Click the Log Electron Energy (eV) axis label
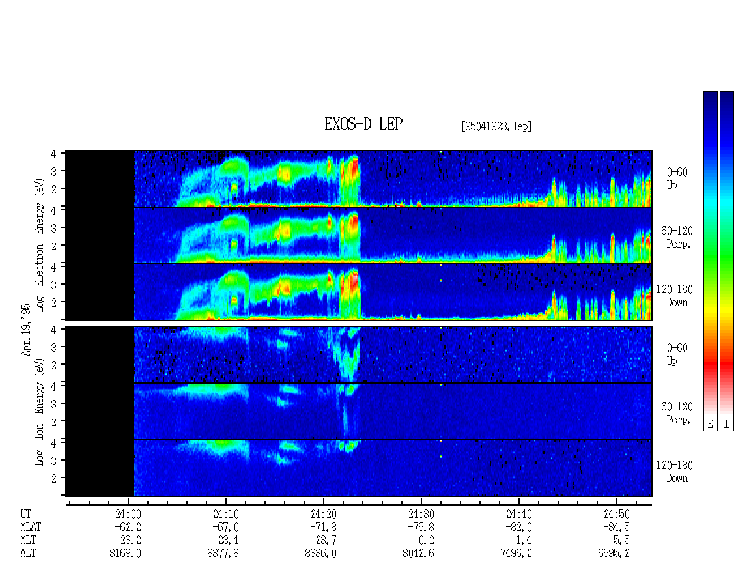 [40, 245]
